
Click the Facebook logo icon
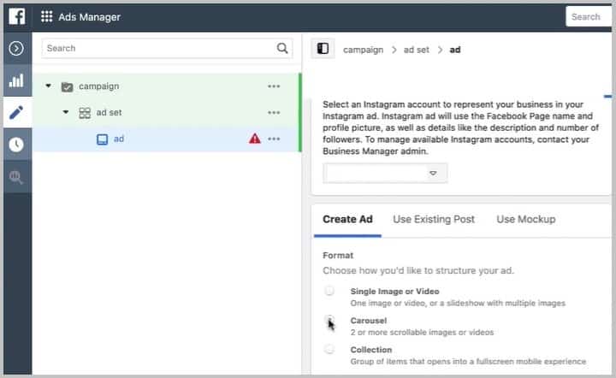coord(17,16)
